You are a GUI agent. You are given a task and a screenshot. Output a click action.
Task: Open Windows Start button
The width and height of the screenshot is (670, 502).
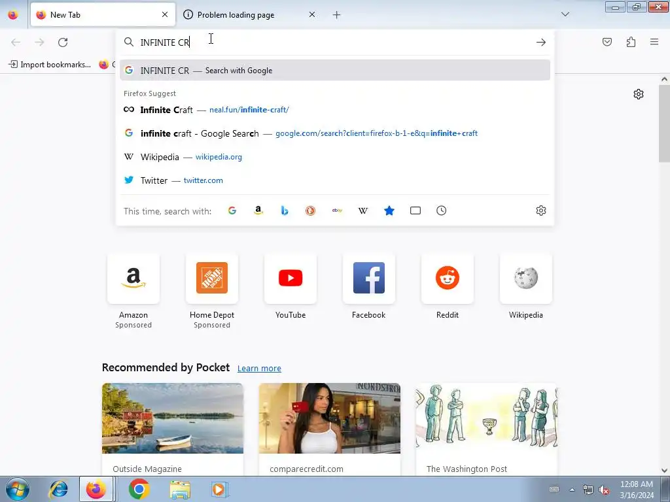(x=17, y=489)
